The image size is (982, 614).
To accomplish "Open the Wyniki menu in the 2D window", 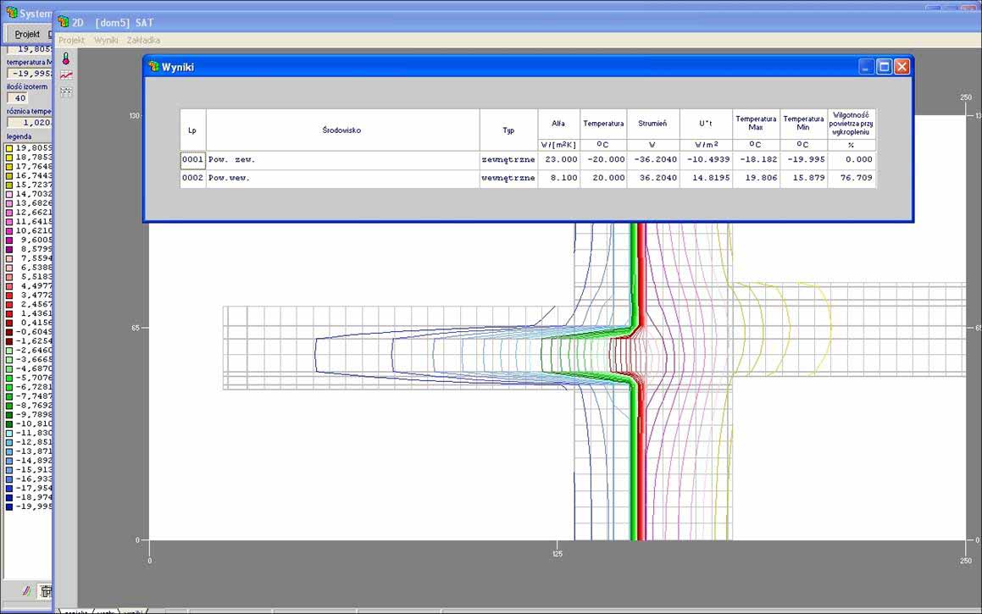I will click(106, 40).
